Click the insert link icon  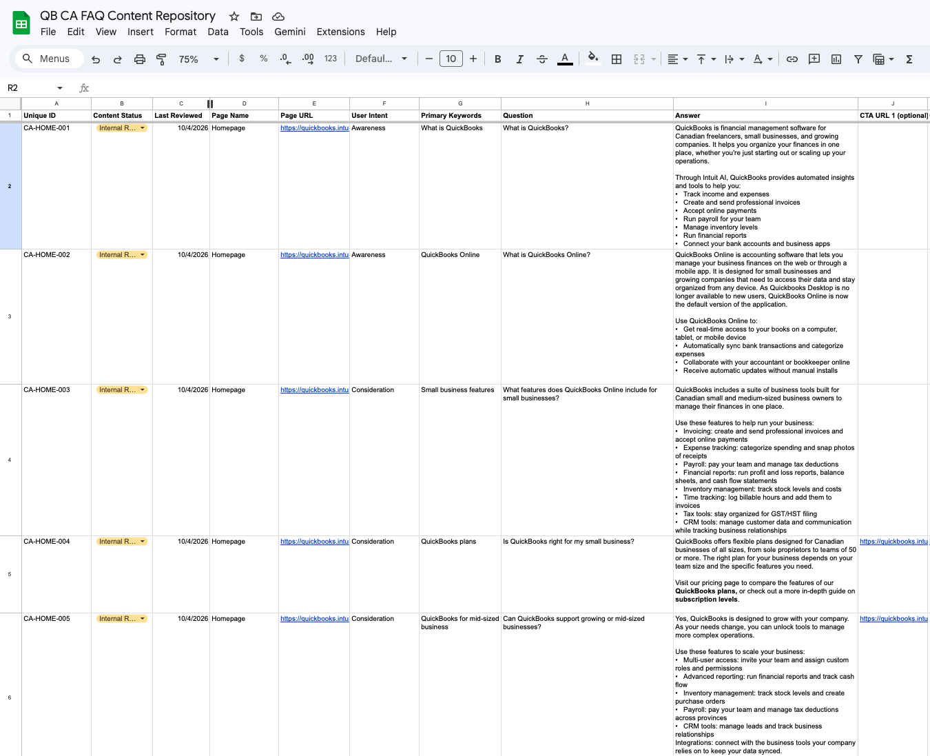point(792,59)
